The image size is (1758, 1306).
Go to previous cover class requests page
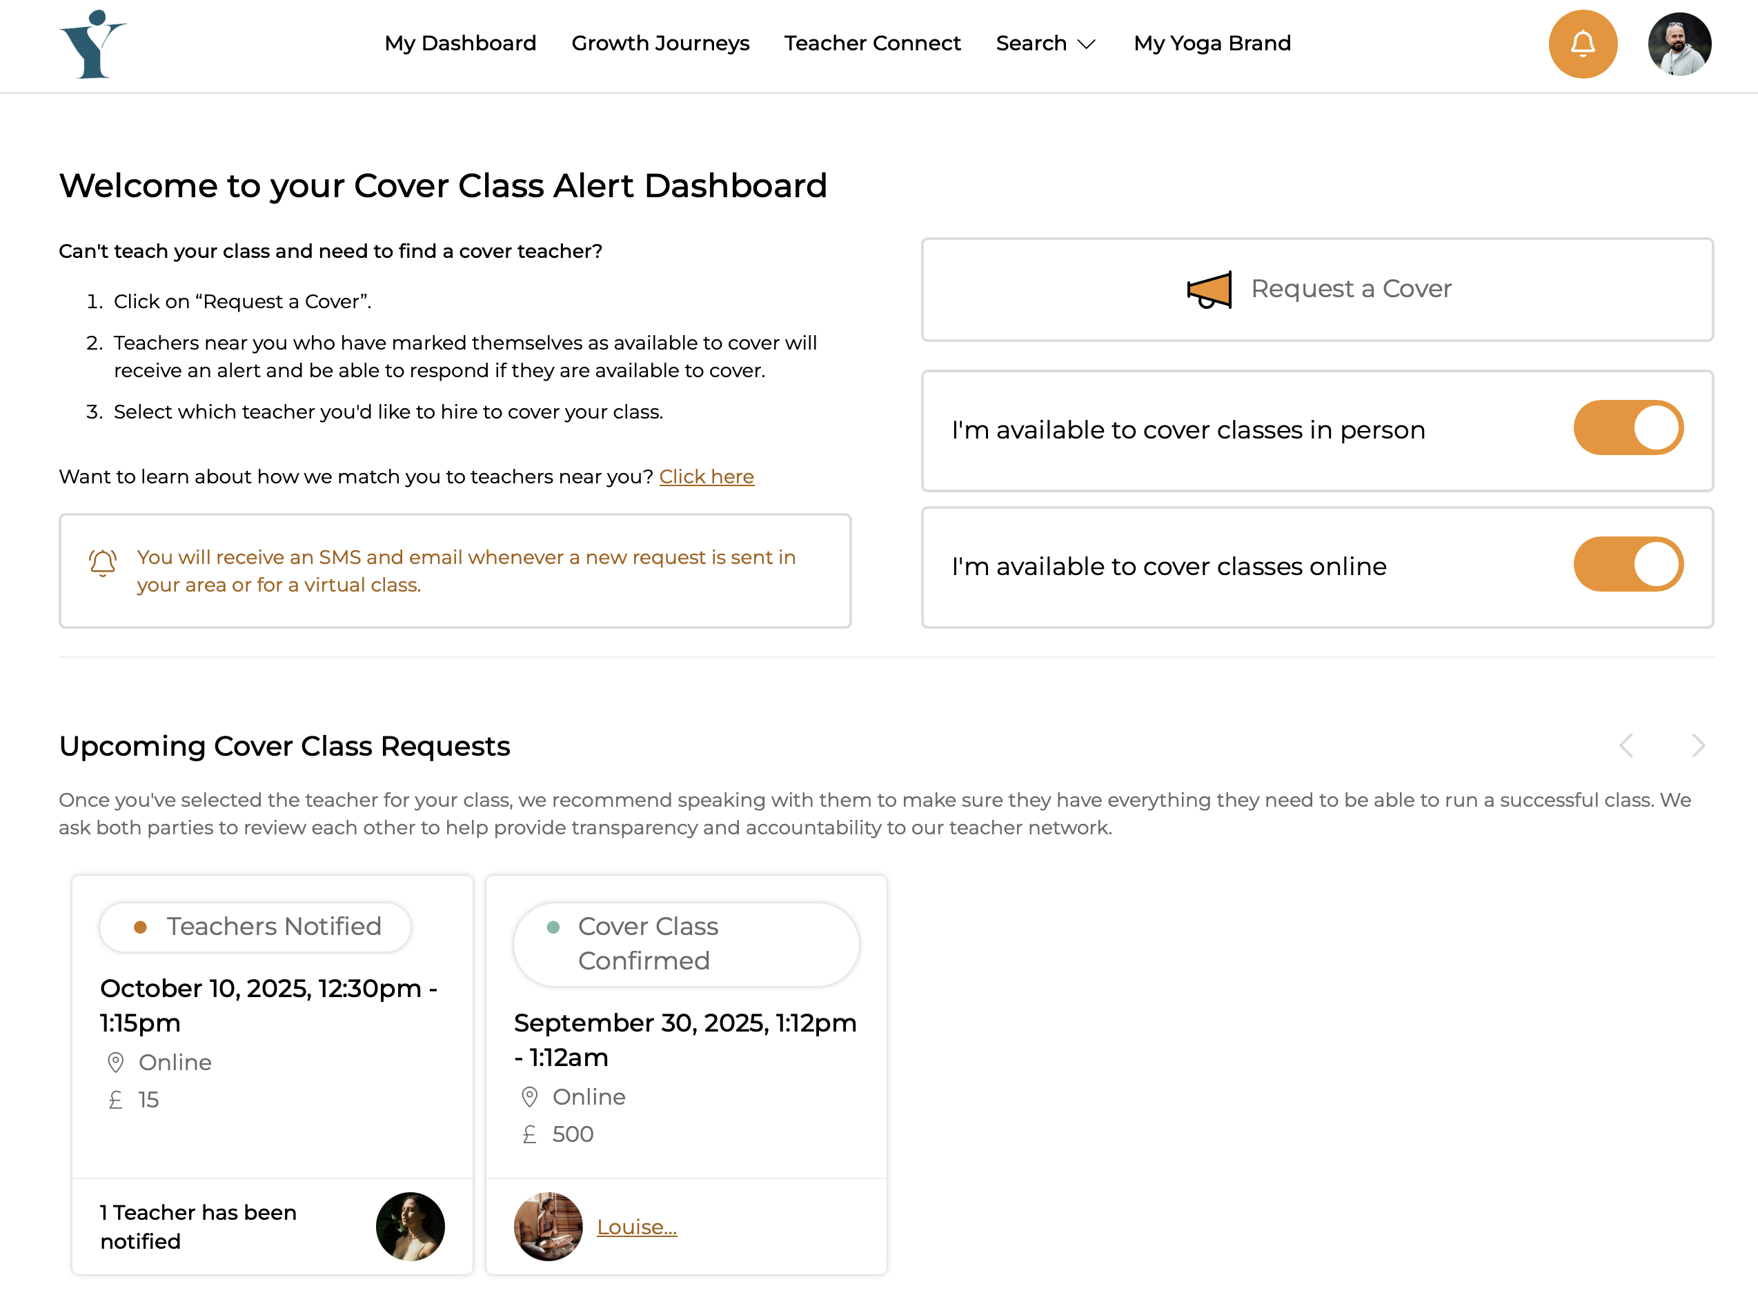(x=1626, y=745)
